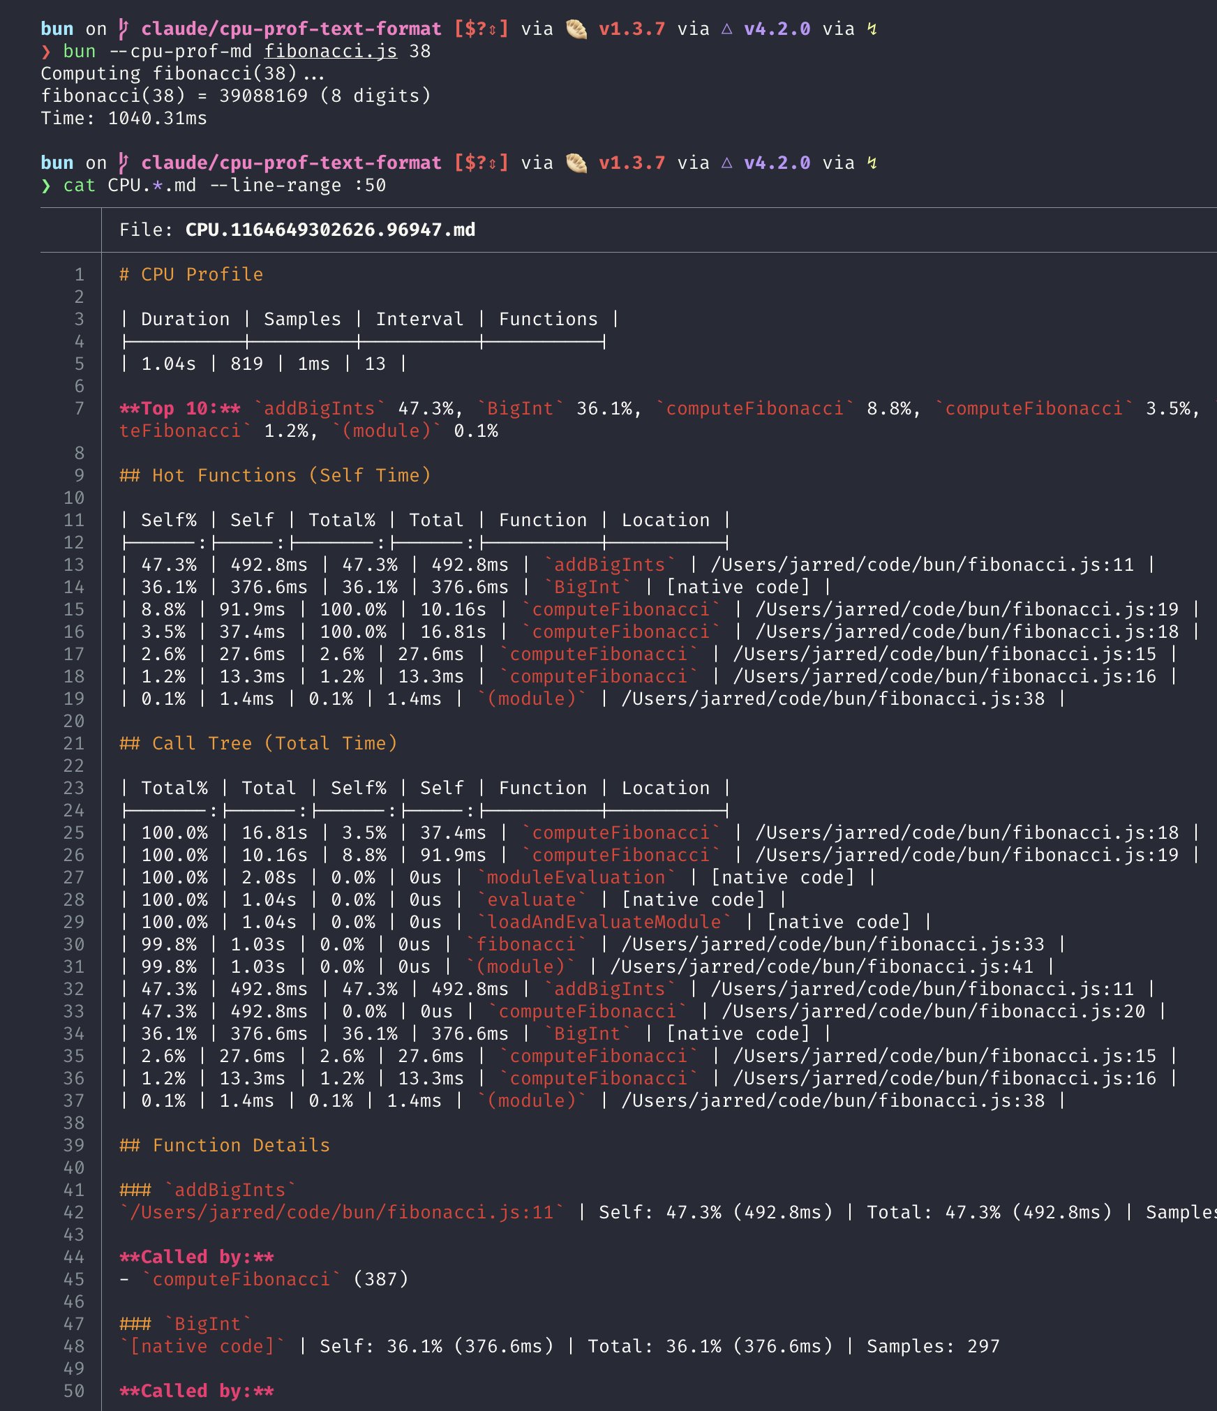Click the '### BigInt' section heading
This screenshot has width=1217, height=1411.
[x=186, y=1324]
